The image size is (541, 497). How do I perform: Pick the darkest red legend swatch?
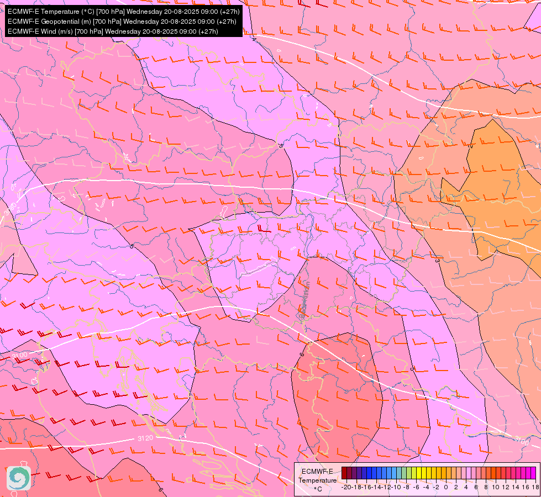point(344,473)
